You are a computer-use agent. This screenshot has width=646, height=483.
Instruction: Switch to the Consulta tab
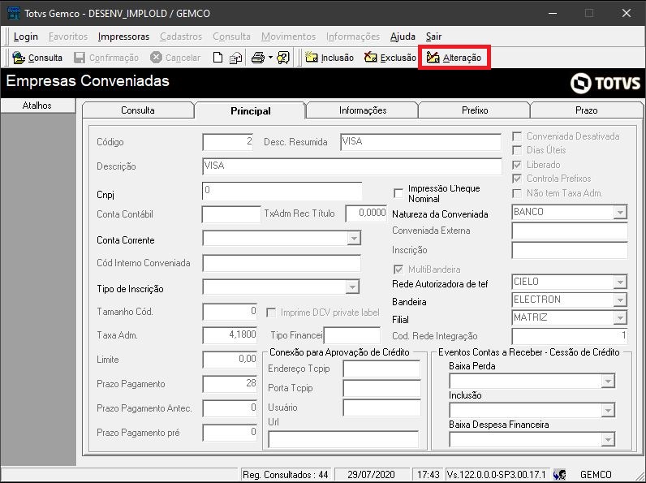point(138,110)
